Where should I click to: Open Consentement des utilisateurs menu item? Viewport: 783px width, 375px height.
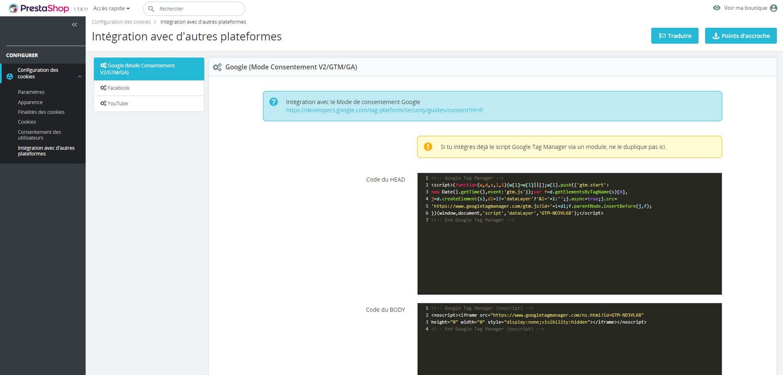[40, 135]
